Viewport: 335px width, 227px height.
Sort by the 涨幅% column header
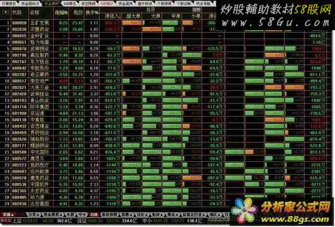(x=61, y=12)
